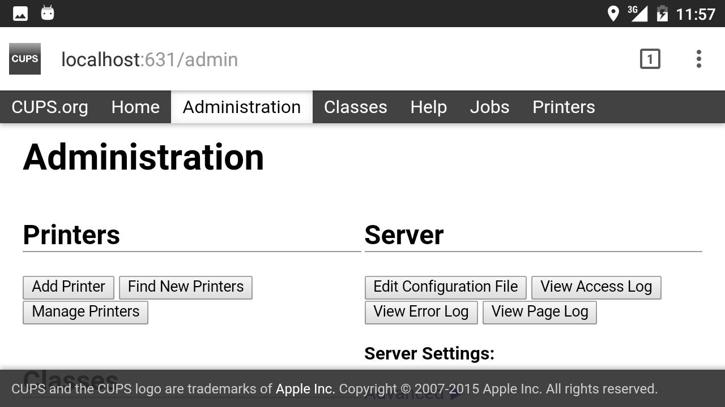725x407 pixels.
Task: Open the browser three-dot overflow menu
Action: click(699, 59)
